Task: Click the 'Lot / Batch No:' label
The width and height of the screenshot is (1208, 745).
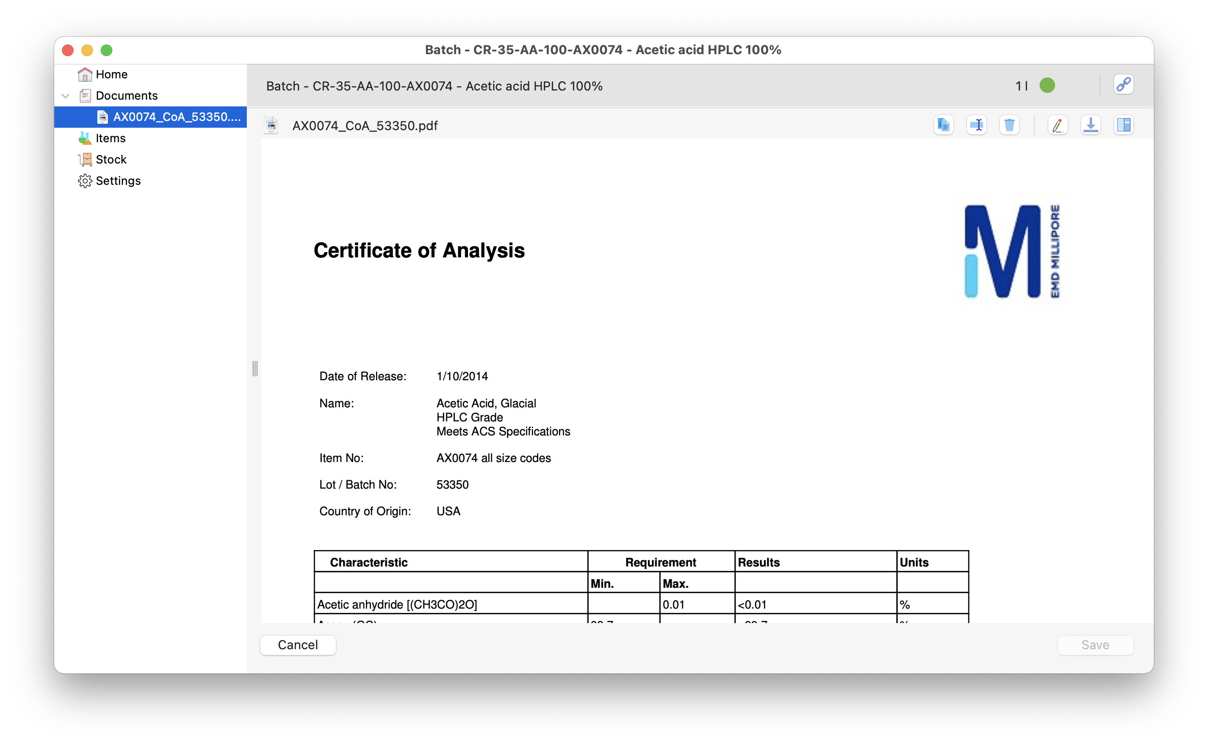Action: click(358, 485)
